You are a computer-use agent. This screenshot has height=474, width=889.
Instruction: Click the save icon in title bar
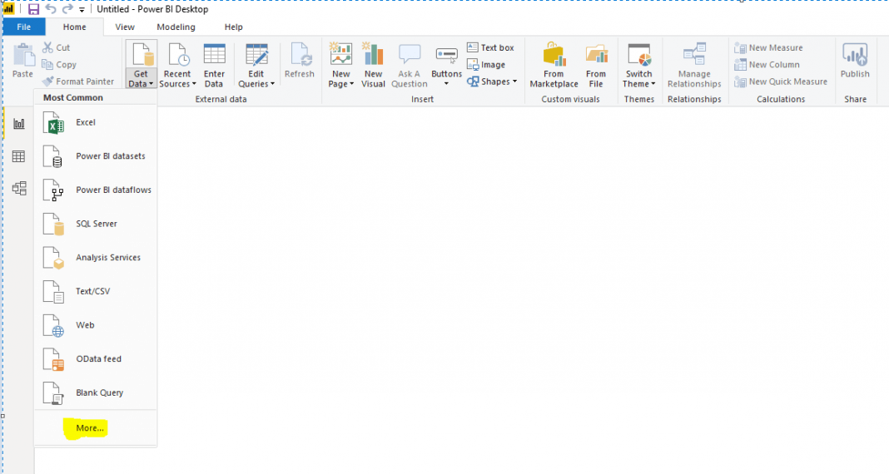[33, 9]
